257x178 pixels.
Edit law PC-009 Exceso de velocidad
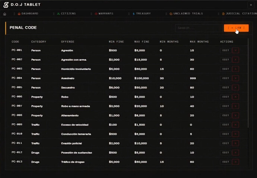click(x=226, y=125)
